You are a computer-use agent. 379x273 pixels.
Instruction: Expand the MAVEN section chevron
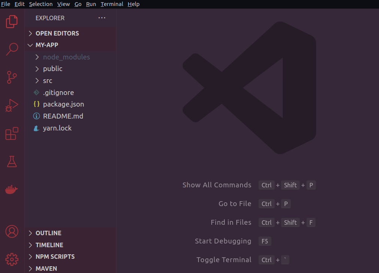pyautogui.click(x=30, y=269)
